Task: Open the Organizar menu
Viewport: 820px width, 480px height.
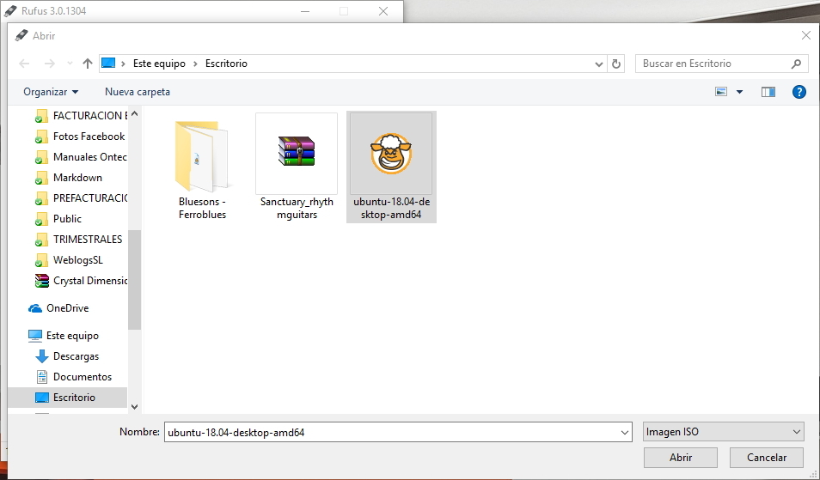Action: pyautogui.click(x=51, y=92)
